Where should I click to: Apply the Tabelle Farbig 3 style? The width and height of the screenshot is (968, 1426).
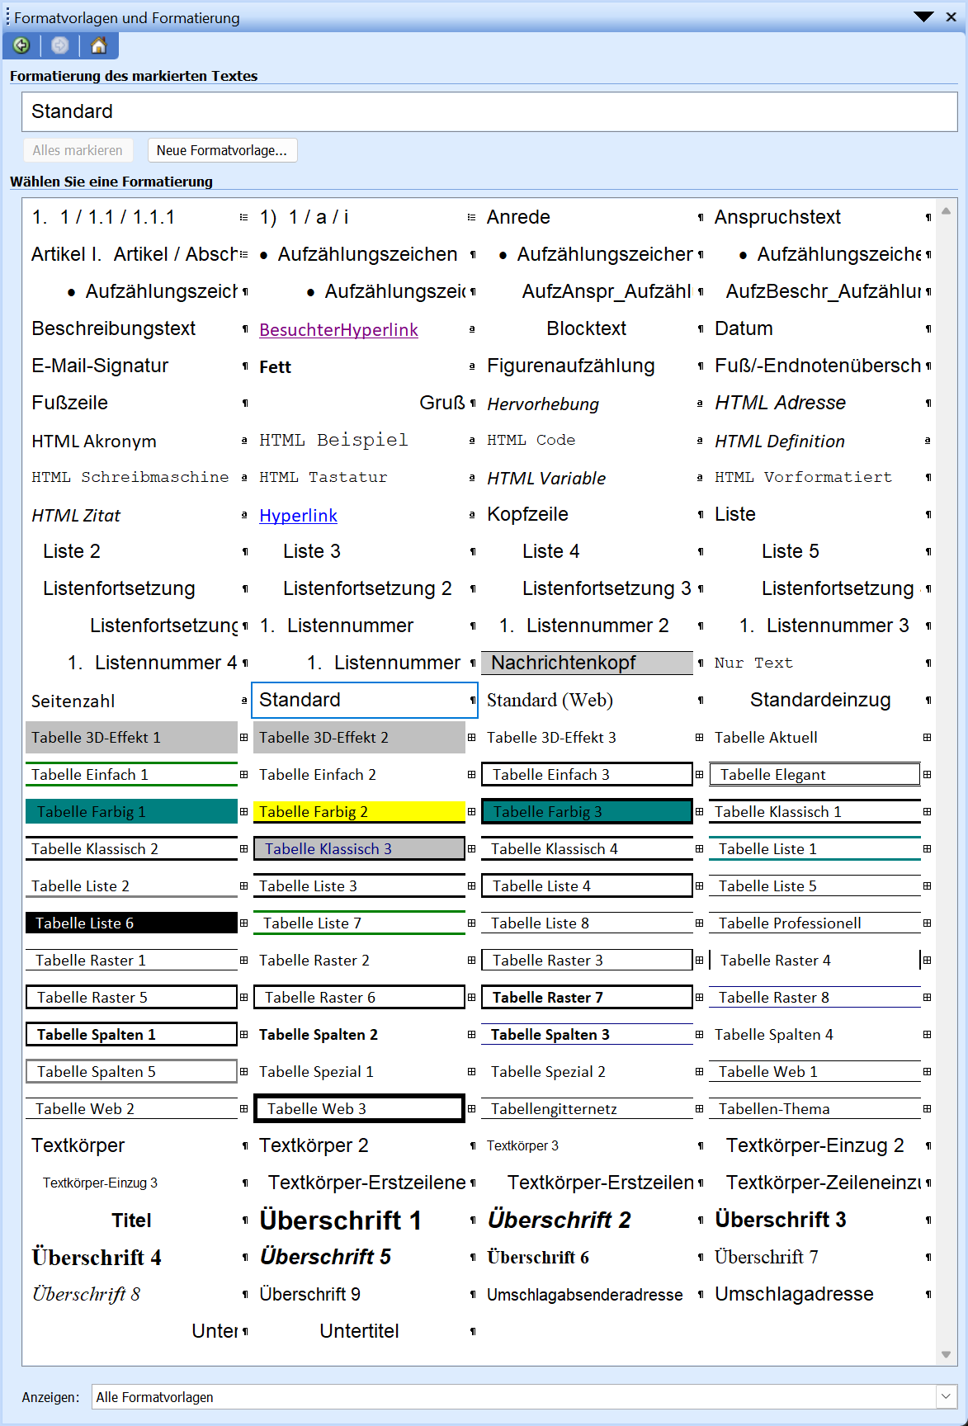[x=587, y=811]
